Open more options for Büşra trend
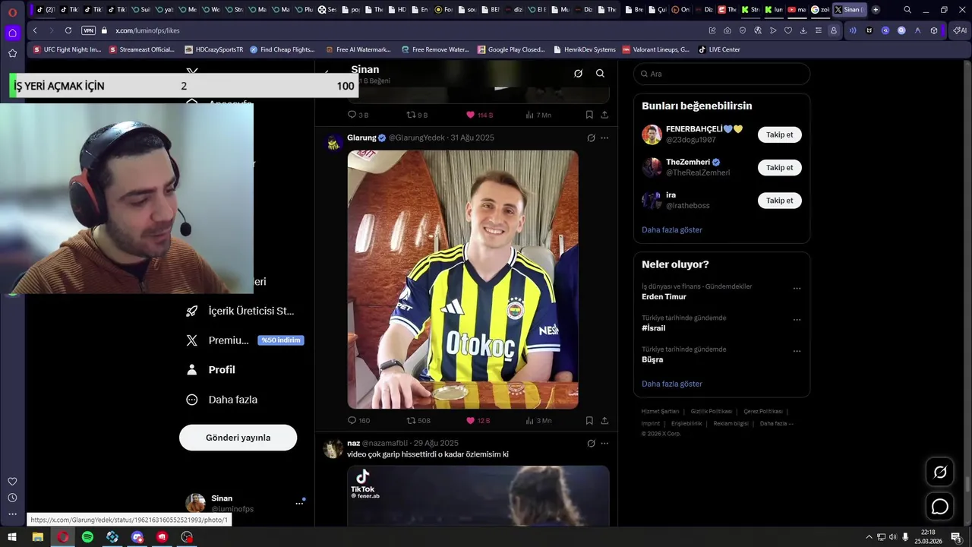Viewport: 972px width, 547px height. click(x=797, y=351)
